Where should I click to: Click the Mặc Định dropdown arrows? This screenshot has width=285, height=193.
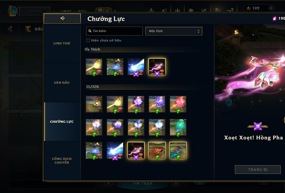199,31
